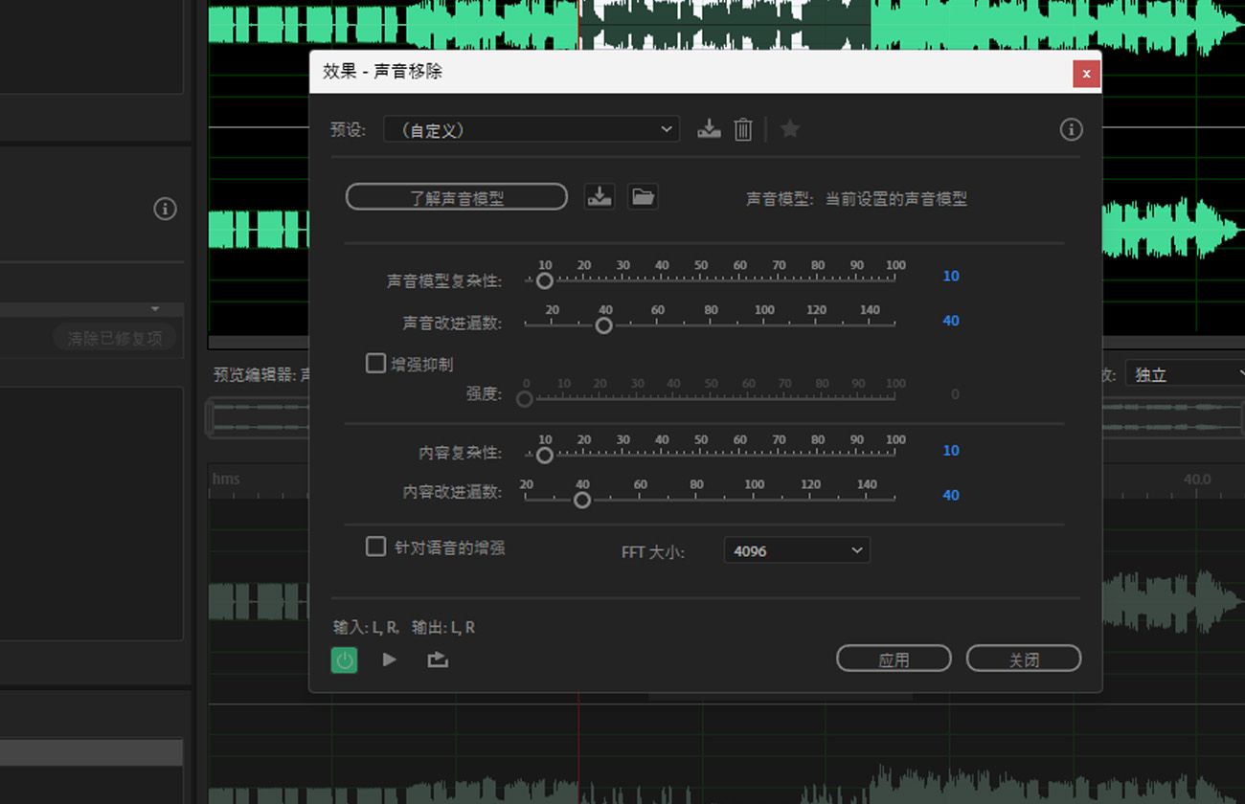Load a sound model from folder

[x=642, y=196]
